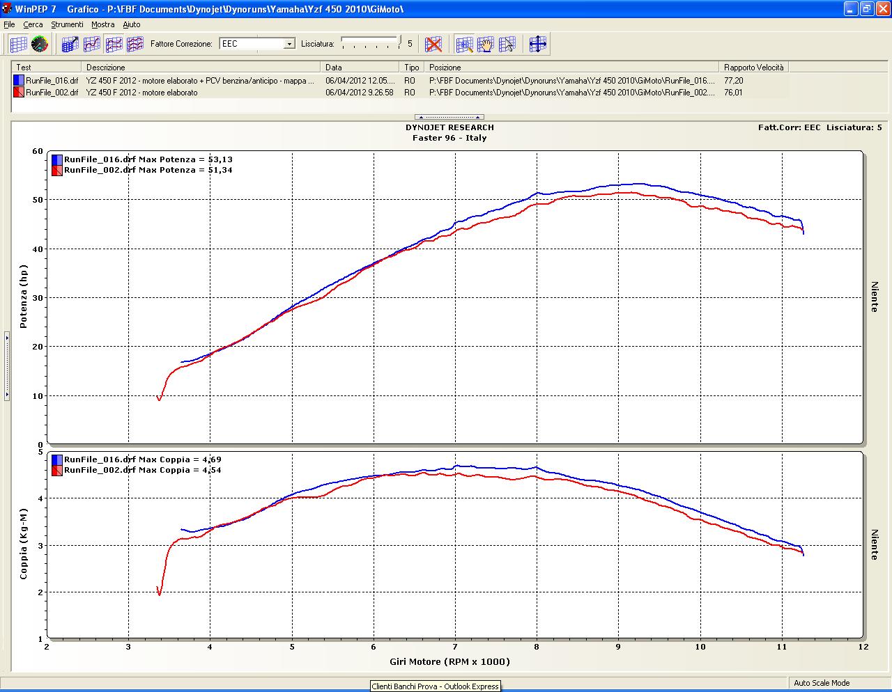The width and height of the screenshot is (892, 692).
Task: Select RunFile_002.drf in the run list
Action: click(52, 93)
